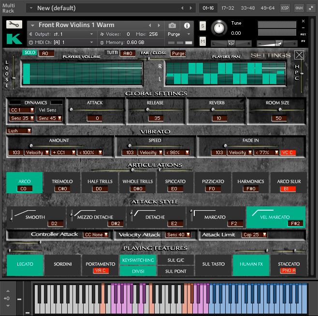Shift keyboard octave up arrow
The height and width of the screenshot is (316, 318).
(x=8, y=291)
